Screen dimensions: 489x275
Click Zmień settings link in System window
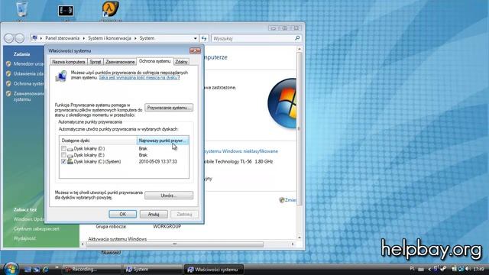(x=290, y=200)
